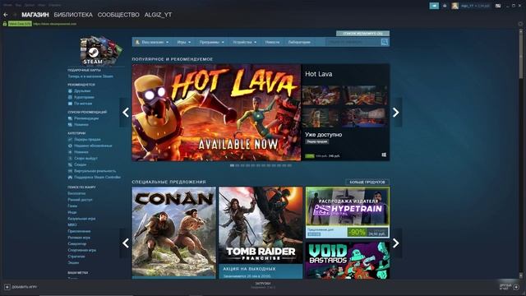The height and width of the screenshot is (296, 526).
Task: Open 'Скидки' category link
Action: tap(81, 164)
